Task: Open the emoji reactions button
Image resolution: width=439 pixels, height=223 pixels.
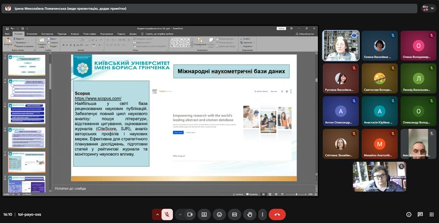Action: pos(219,214)
